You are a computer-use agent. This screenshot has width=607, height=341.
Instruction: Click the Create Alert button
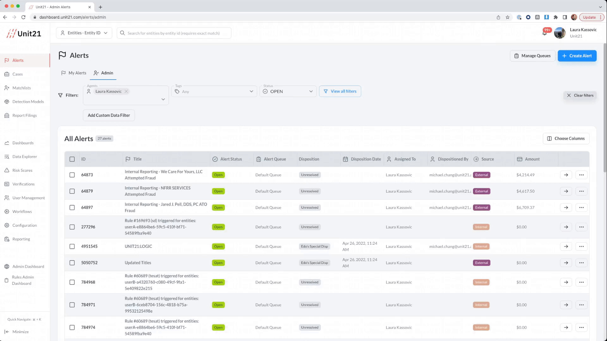click(x=577, y=56)
